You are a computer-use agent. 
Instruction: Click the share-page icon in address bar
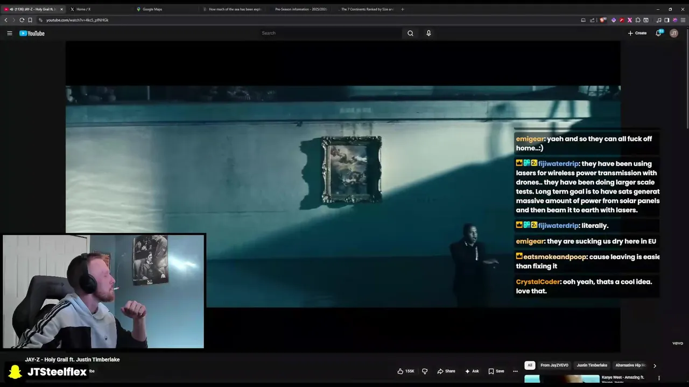592,20
